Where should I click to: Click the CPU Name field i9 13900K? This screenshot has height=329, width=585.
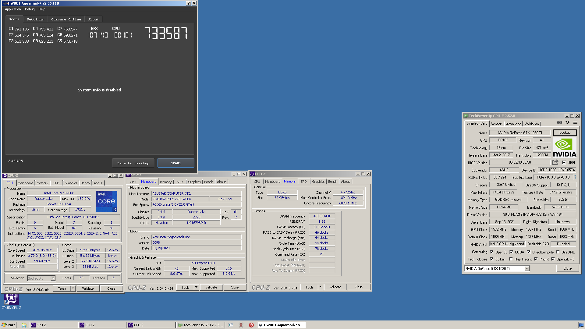tap(59, 193)
